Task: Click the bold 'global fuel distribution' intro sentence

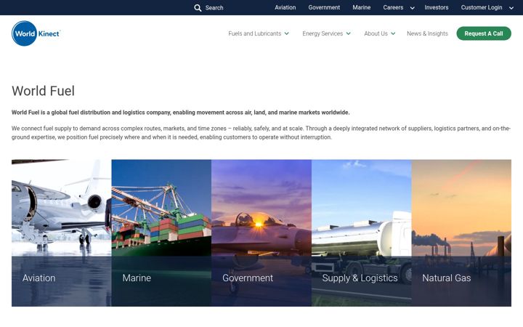Action: [180, 113]
